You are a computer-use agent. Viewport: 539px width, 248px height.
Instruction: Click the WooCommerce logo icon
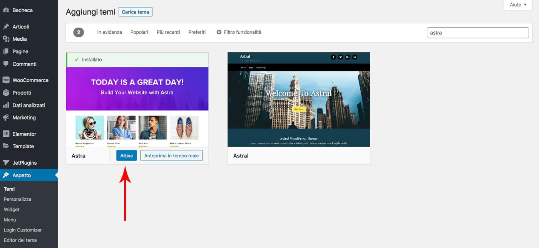[6, 80]
